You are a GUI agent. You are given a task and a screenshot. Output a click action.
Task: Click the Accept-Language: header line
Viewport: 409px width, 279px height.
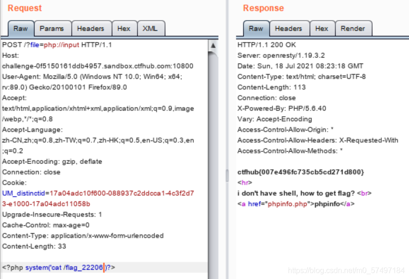click(x=33, y=130)
